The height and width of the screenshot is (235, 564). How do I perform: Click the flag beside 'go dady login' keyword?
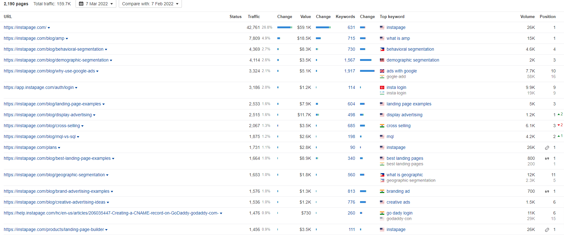click(x=382, y=213)
